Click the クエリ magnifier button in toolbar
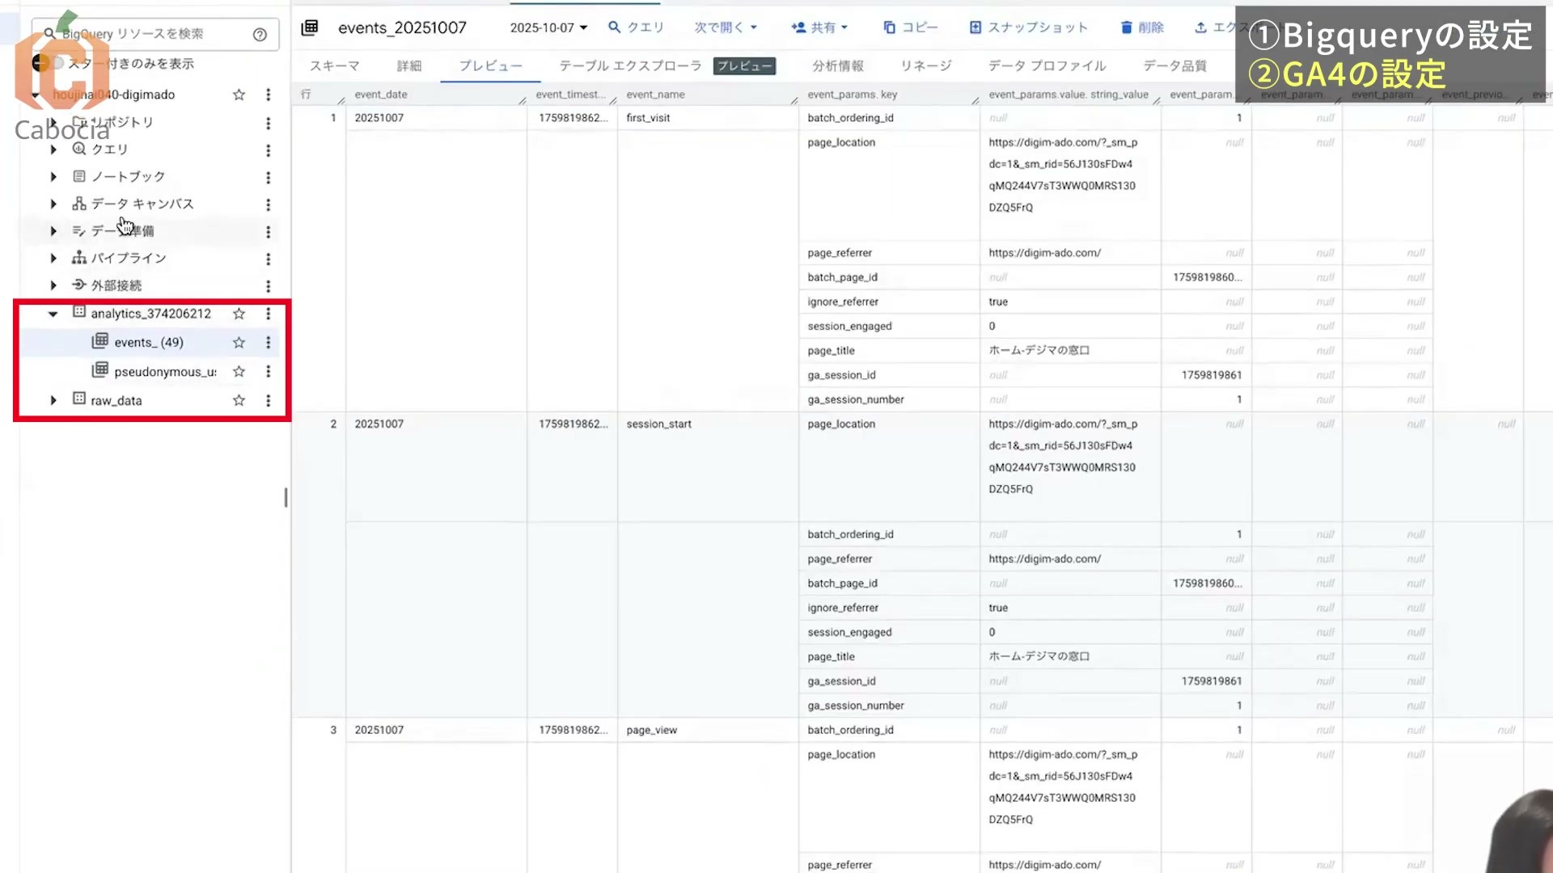This screenshot has height=873, width=1553. pyautogui.click(x=636, y=27)
